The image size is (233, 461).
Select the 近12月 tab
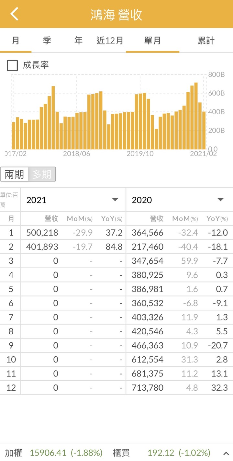click(110, 40)
